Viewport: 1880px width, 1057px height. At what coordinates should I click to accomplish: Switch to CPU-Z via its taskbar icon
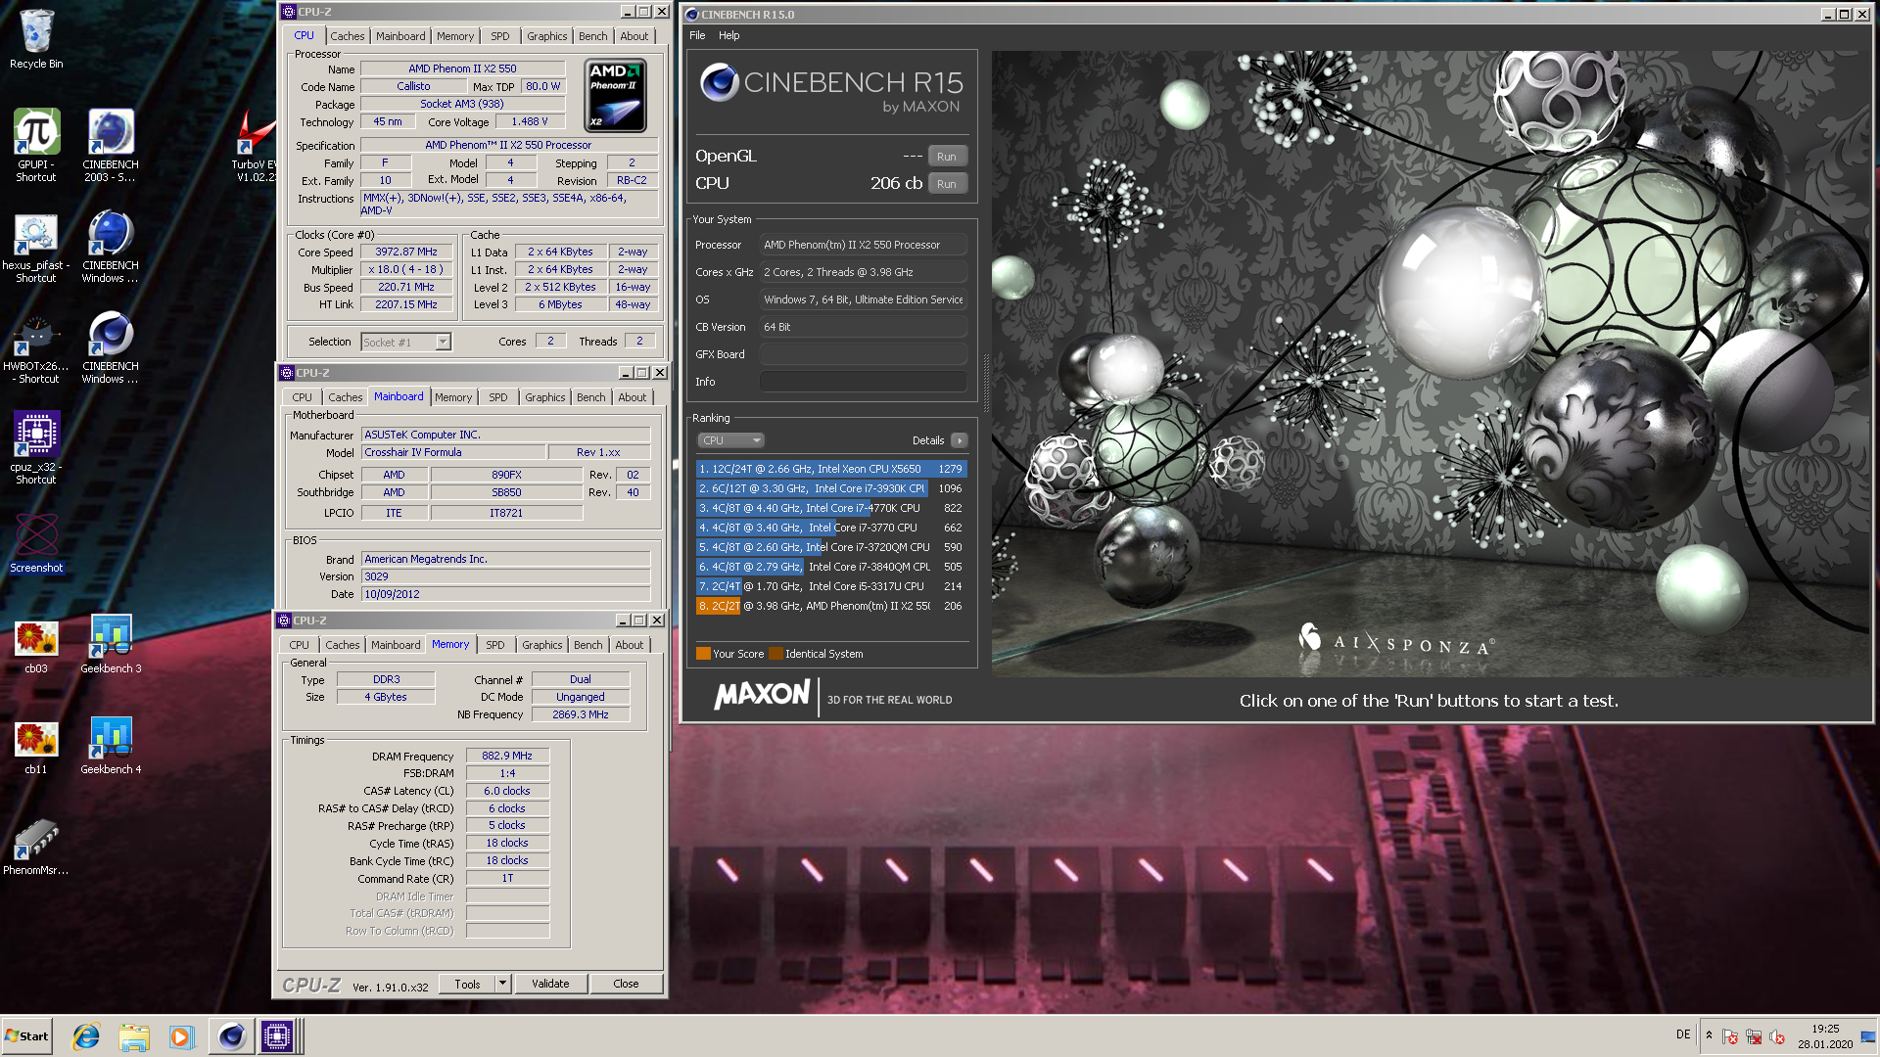[277, 1036]
